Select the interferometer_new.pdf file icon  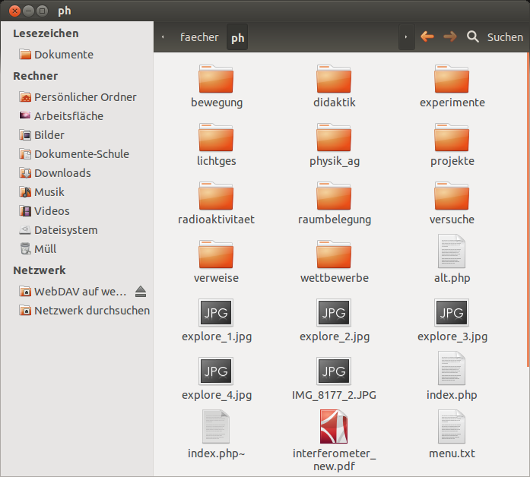point(334,427)
